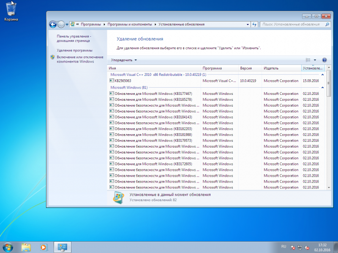Open the Удаление программы link

pos(75,50)
